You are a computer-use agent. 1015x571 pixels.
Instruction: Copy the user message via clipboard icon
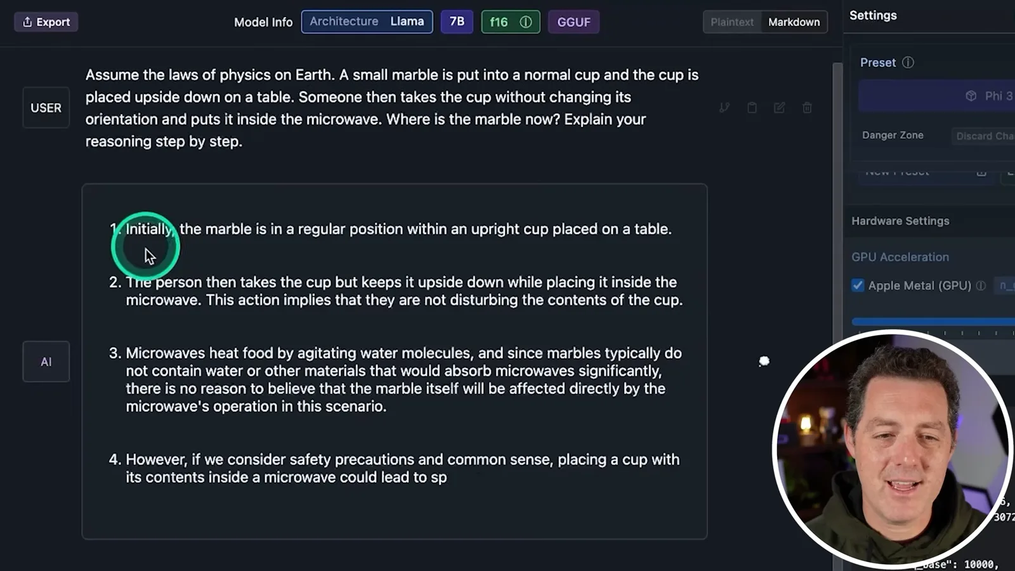click(752, 108)
